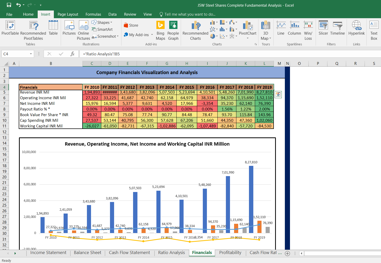Insert Online Pictures
381x263 pixels.
[x=84, y=30]
